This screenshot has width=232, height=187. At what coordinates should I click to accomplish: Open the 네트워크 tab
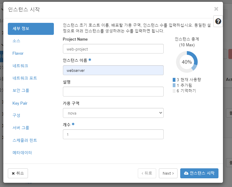click(20, 66)
